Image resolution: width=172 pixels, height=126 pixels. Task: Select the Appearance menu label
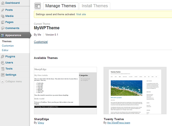pyautogui.click(x=13, y=35)
